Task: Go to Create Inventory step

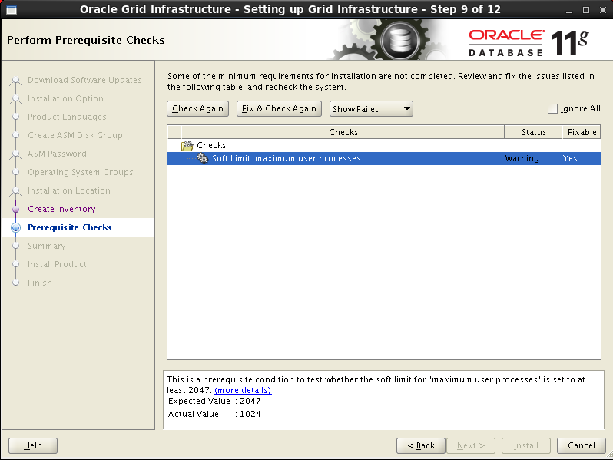Action: point(61,209)
